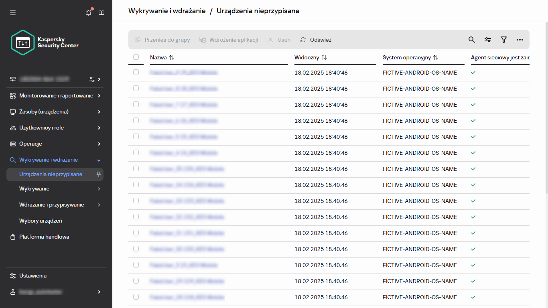Open Ustawienia from the sidebar
The width and height of the screenshot is (548, 308).
(33, 276)
